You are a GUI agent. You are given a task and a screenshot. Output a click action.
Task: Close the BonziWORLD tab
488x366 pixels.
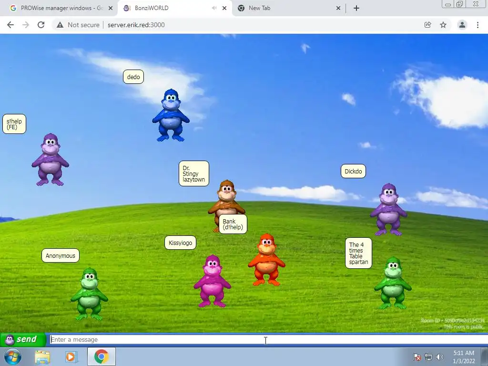tap(224, 8)
